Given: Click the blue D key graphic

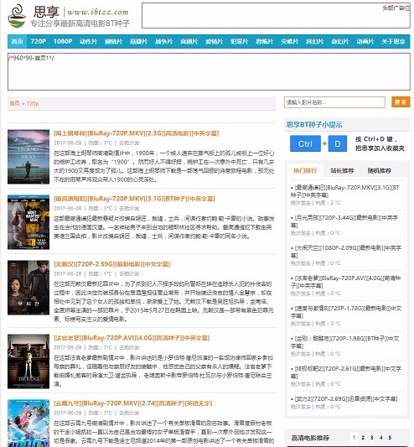Looking at the screenshot, I should 338,143.
